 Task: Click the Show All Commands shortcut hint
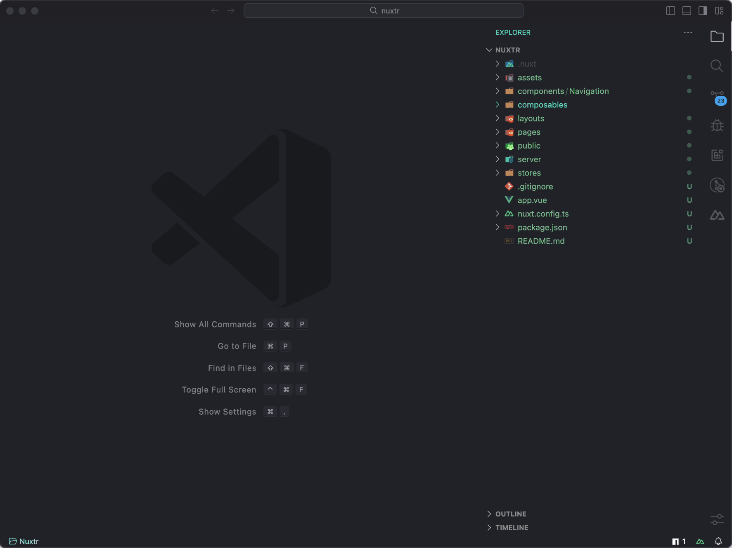(241, 324)
